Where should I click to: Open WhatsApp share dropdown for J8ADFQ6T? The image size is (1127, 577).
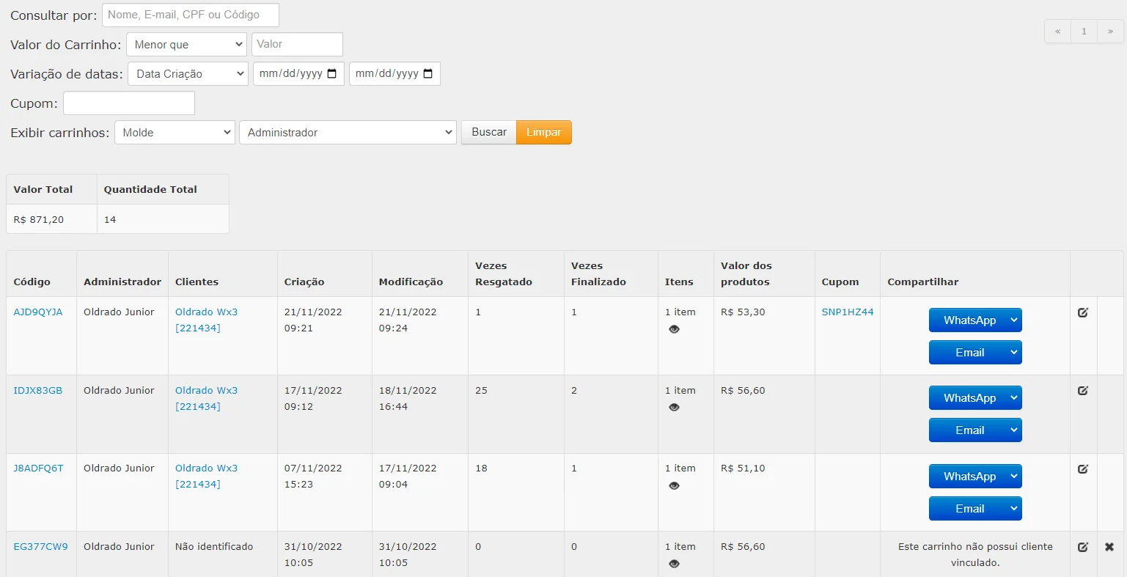coord(975,477)
